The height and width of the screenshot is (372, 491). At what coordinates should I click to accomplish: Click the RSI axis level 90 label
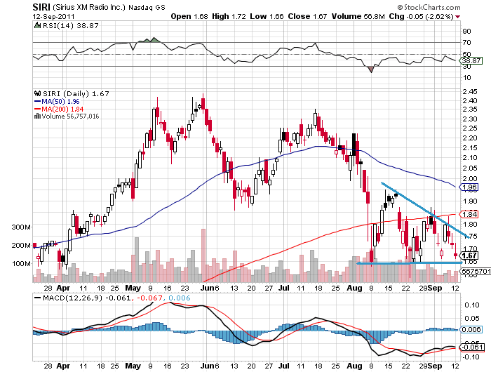point(466,31)
